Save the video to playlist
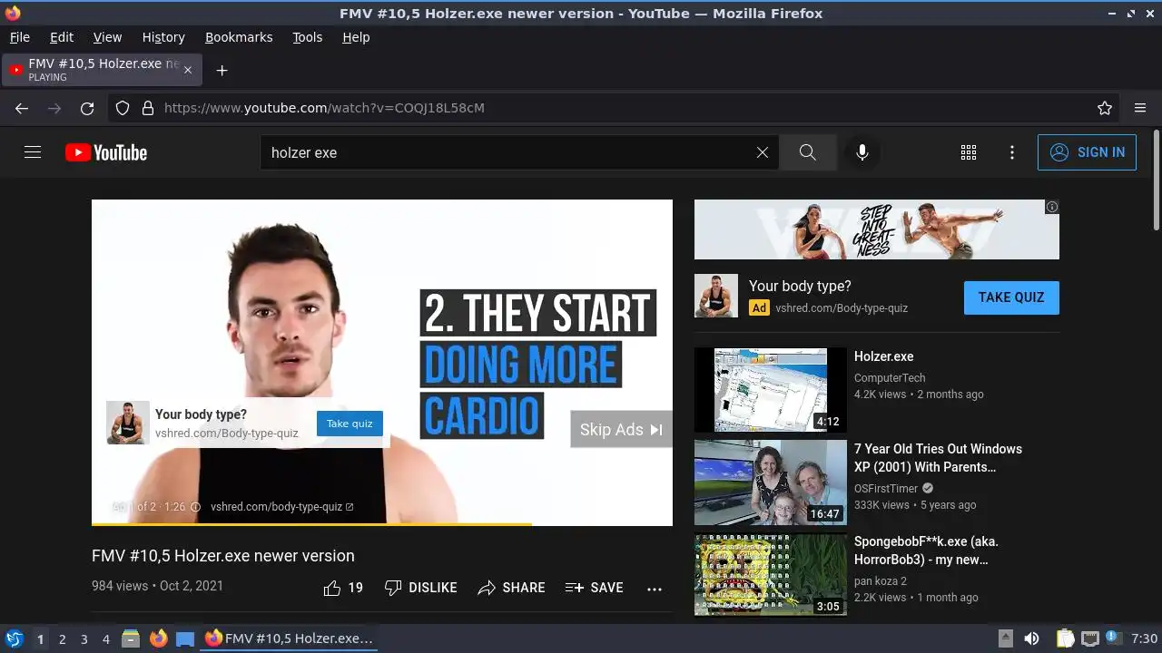 594,588
